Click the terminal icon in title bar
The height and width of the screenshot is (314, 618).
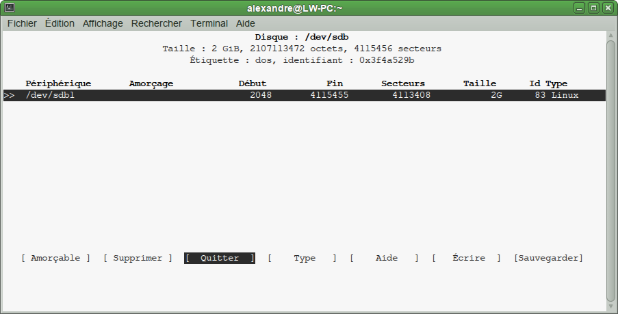pyautogui.click(x=9, y=8)
